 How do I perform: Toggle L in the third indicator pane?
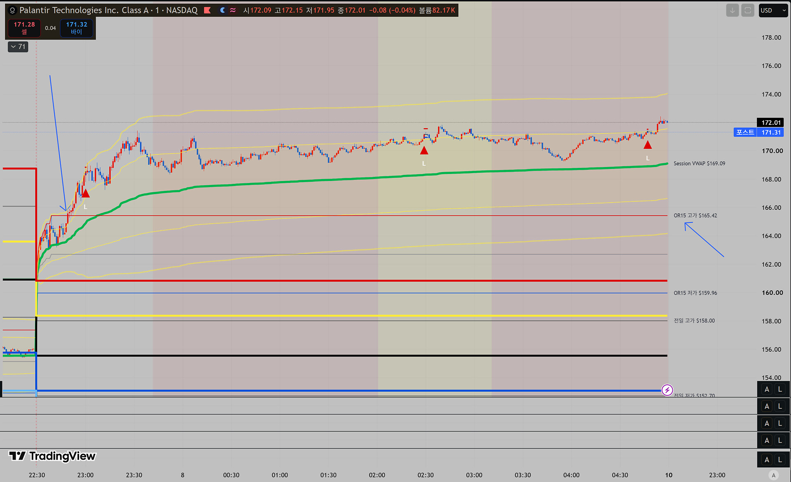coord(780,440)
